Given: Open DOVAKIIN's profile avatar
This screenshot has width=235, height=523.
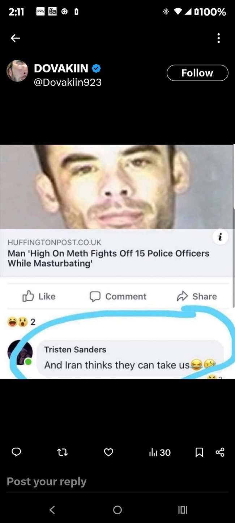Looking at the screenshot, I should point(17,71).
